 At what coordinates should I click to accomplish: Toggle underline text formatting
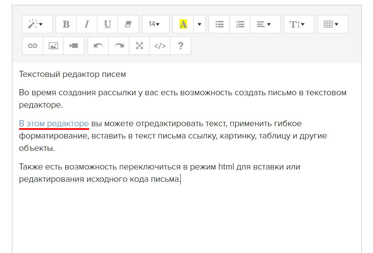[x=107, y=24]
